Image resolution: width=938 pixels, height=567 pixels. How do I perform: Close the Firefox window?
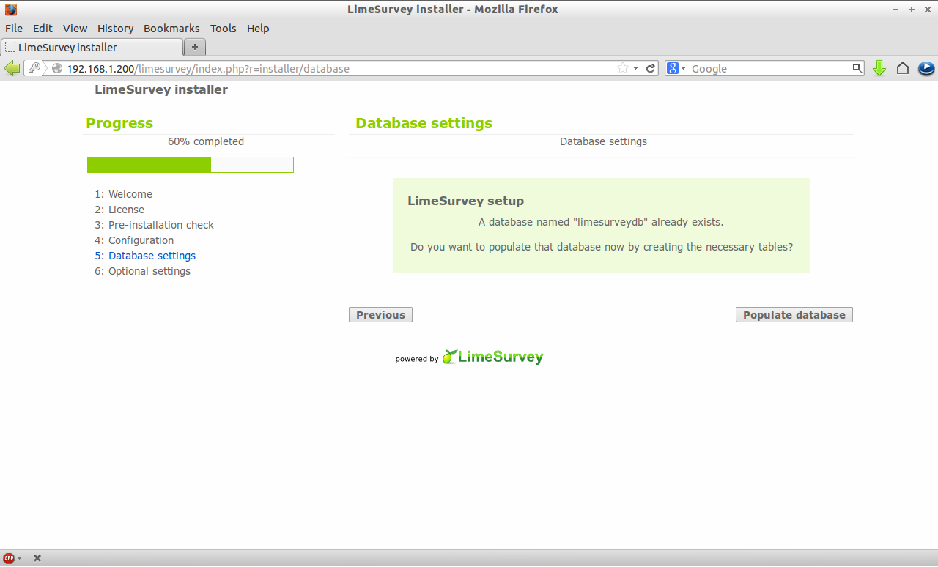coord(926,10)
